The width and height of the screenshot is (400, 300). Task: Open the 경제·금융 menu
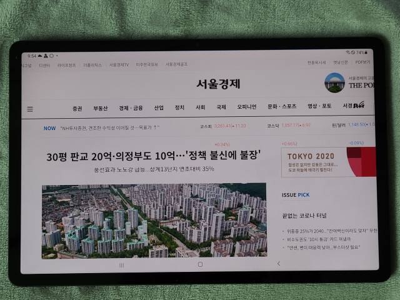131,108
